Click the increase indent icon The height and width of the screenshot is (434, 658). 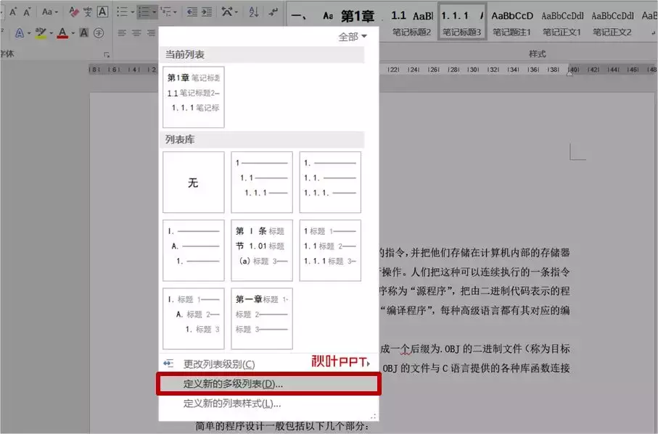pos(207,12)
